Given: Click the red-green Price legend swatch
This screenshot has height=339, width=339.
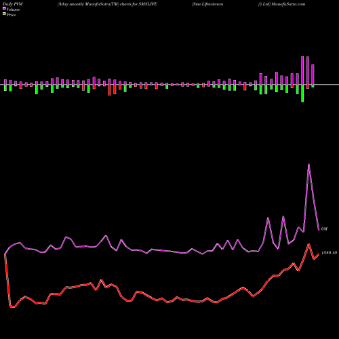Looking at the screenshot, I should coord(4,14).
